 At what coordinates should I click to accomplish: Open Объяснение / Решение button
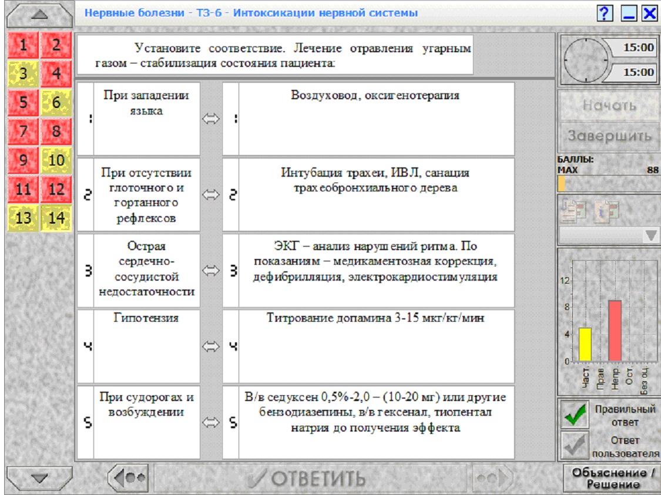[612, 478]
